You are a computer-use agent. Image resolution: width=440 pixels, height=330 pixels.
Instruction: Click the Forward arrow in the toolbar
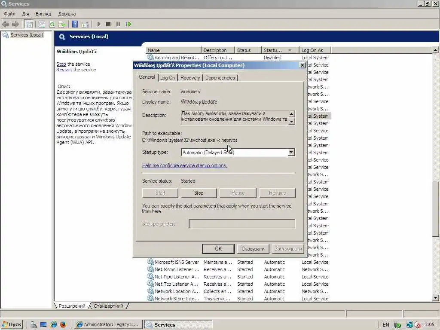[15, 24]
